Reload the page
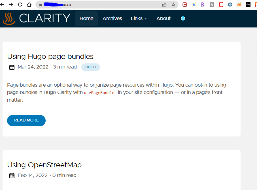The width and height of the screenshot is (257, 190). 20,5
